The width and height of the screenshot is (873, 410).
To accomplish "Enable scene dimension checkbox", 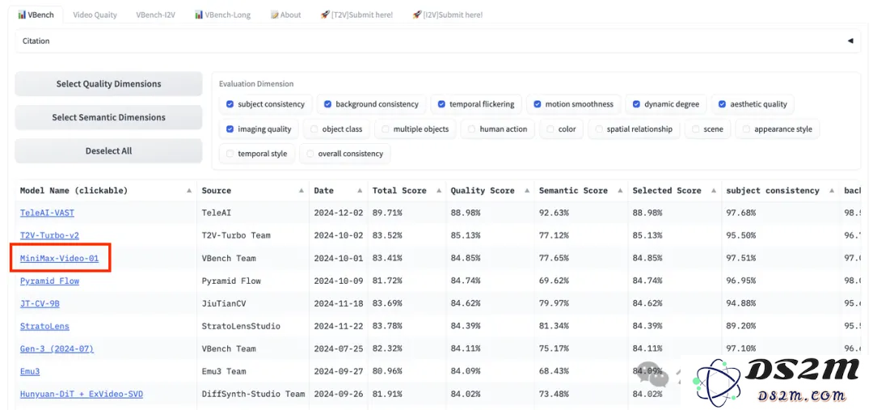I will 696,129.
